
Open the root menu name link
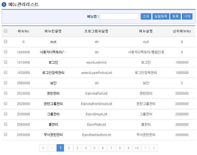click(53, 42)
